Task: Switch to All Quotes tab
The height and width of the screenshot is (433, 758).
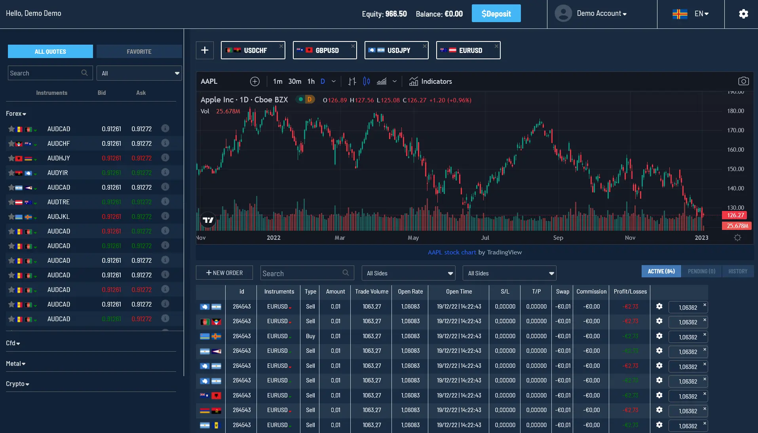Action: coord(50,51)
